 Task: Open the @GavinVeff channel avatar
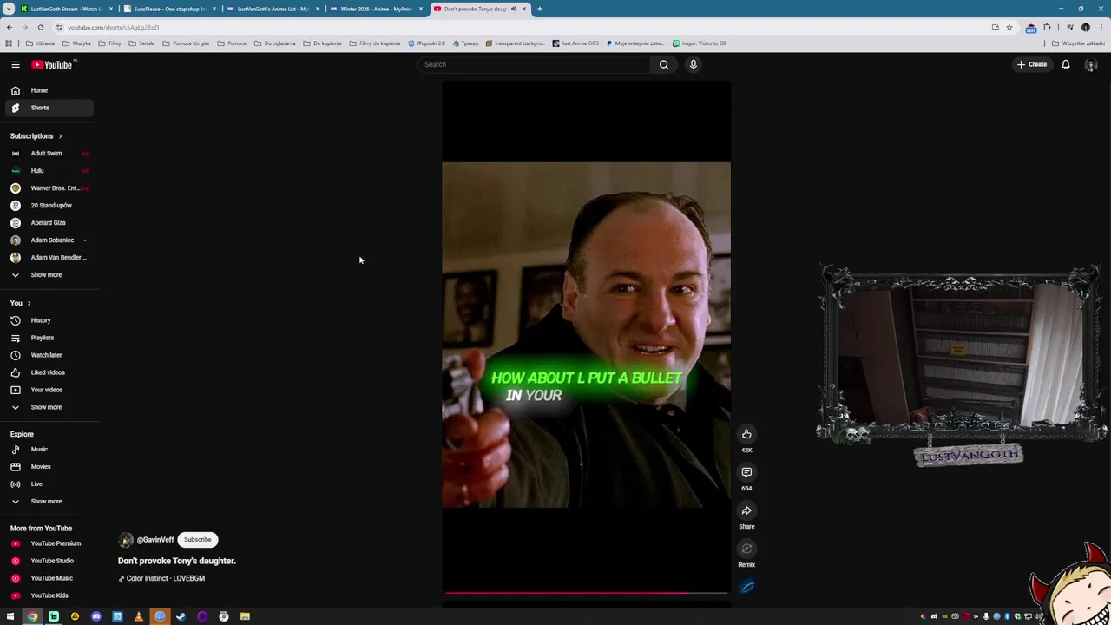point(126,540)
